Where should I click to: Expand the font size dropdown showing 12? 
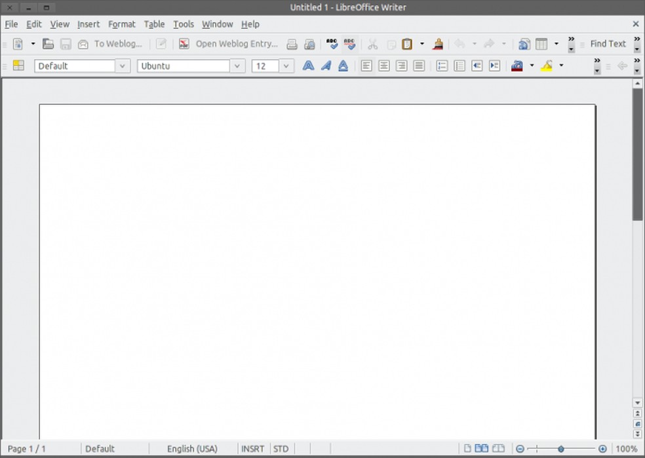[286, 66]
